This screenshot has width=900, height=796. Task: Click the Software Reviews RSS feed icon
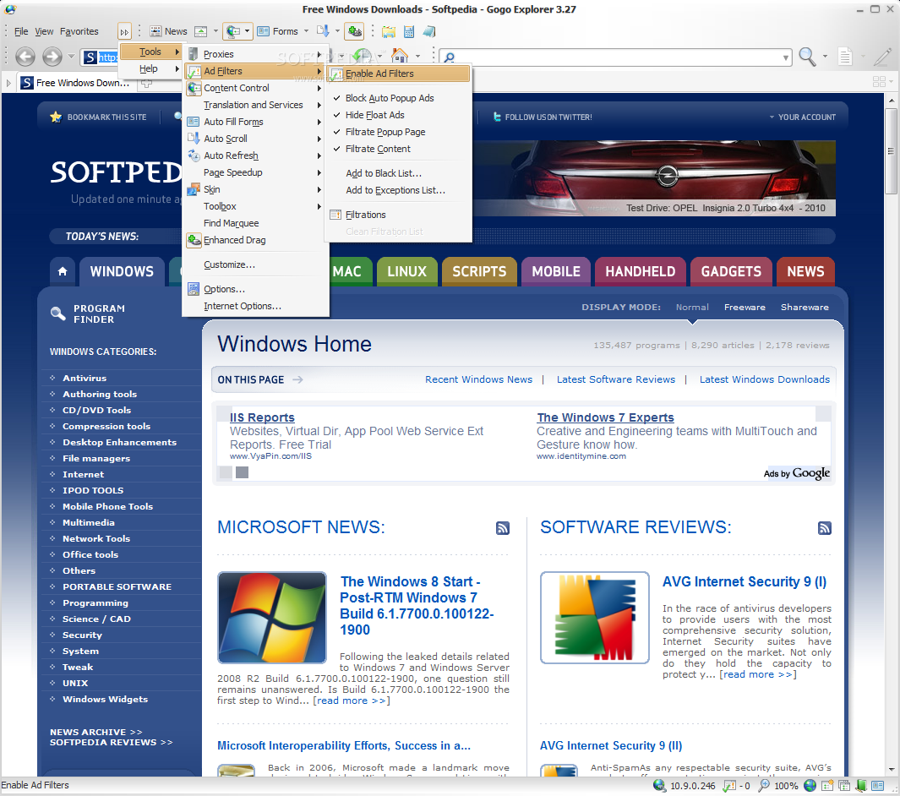click(x=825, y=528)
